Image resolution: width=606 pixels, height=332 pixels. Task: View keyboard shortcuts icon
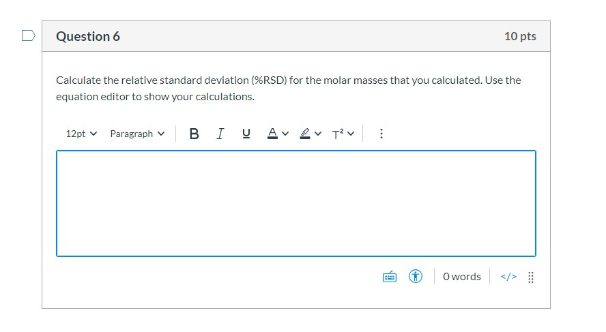(390, 276)
